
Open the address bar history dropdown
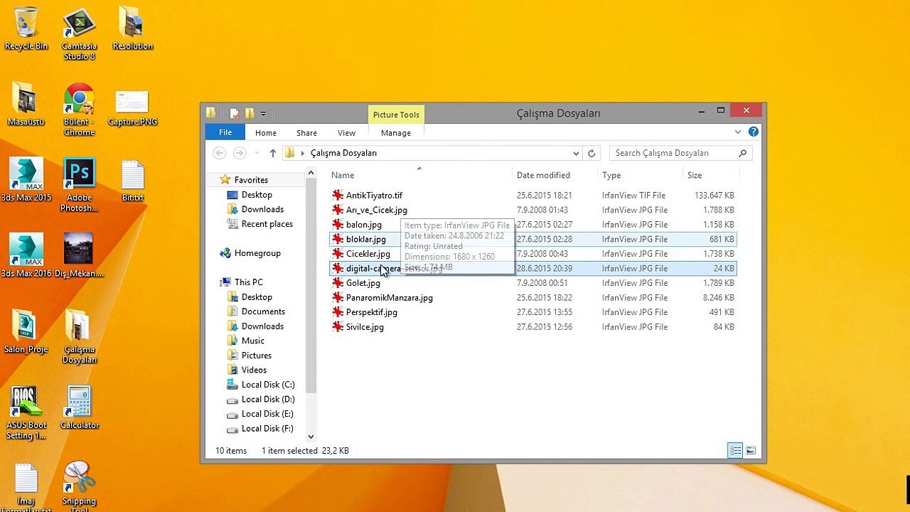(576, 153)
